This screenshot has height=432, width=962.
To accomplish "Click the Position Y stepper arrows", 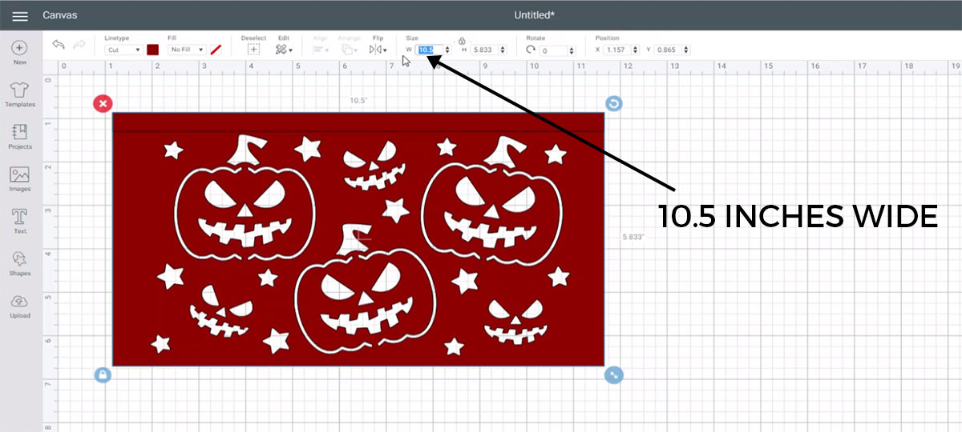I will point(687,50).
